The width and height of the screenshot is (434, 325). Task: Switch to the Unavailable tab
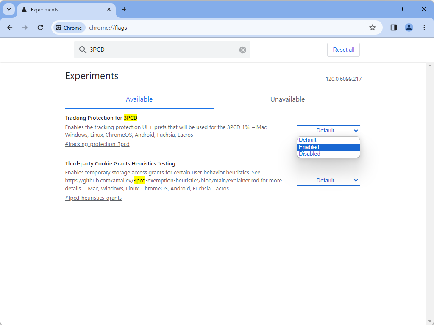pyautogui.click(x=287, y=99)
